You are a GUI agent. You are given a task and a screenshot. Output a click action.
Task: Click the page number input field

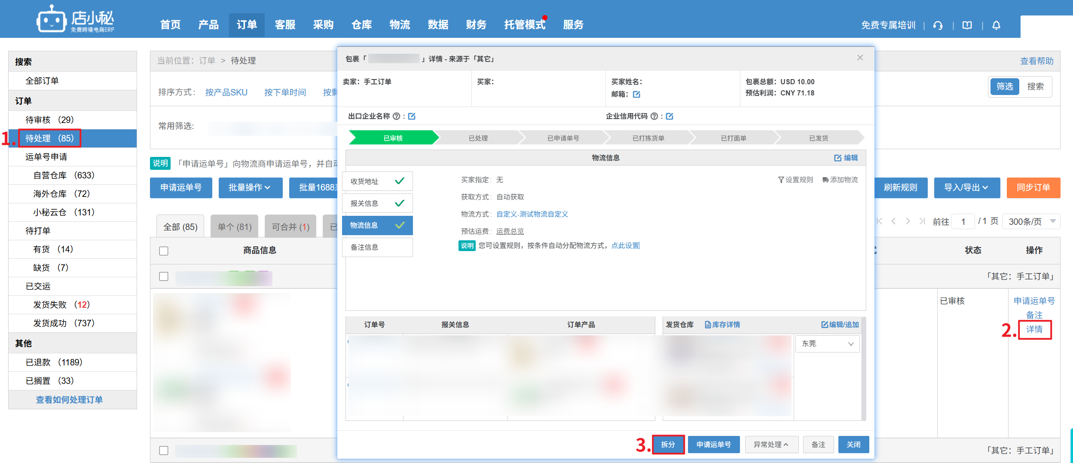[963, 222]
